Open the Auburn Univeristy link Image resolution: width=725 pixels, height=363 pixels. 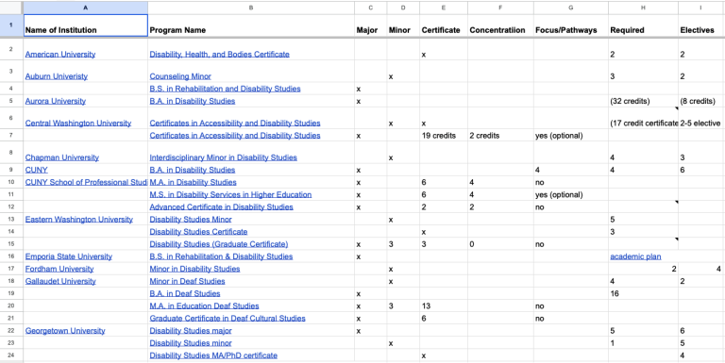[x=56, y=76]
